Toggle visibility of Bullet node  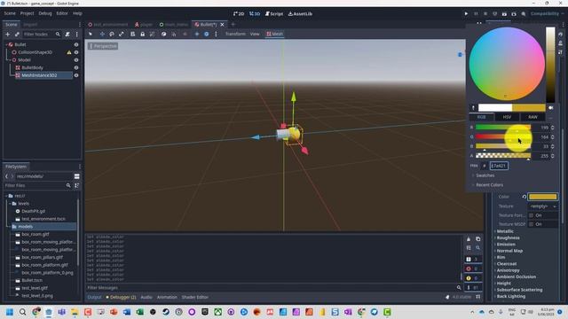[x=76, y=44]
